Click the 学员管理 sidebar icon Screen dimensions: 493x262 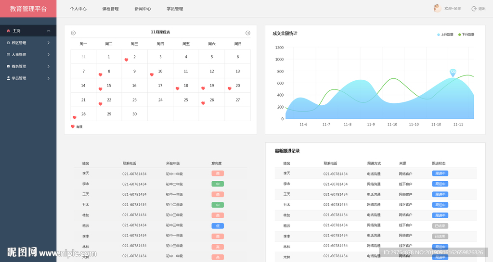(x=8, y=78)
